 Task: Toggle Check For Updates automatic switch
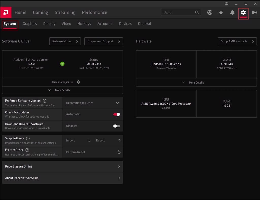click(x=117, y=114)
